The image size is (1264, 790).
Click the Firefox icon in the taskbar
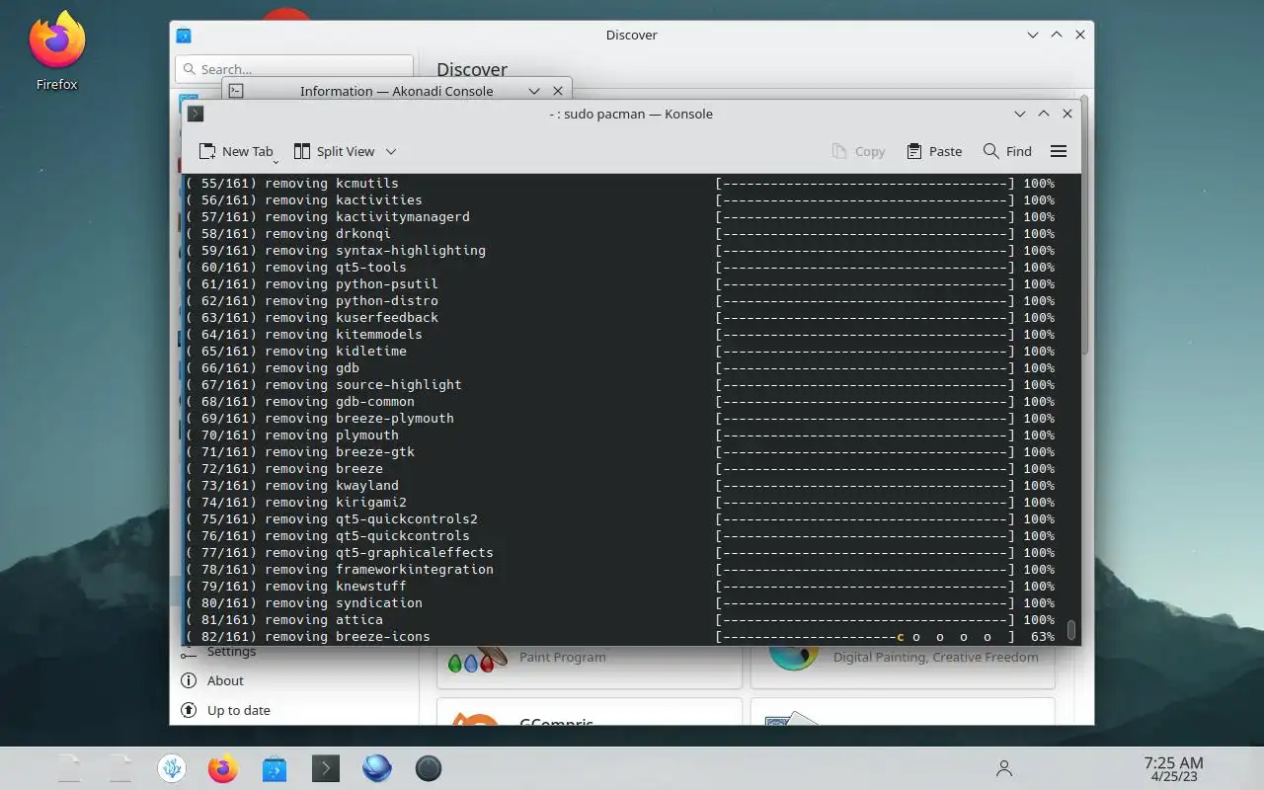point(223,768)
